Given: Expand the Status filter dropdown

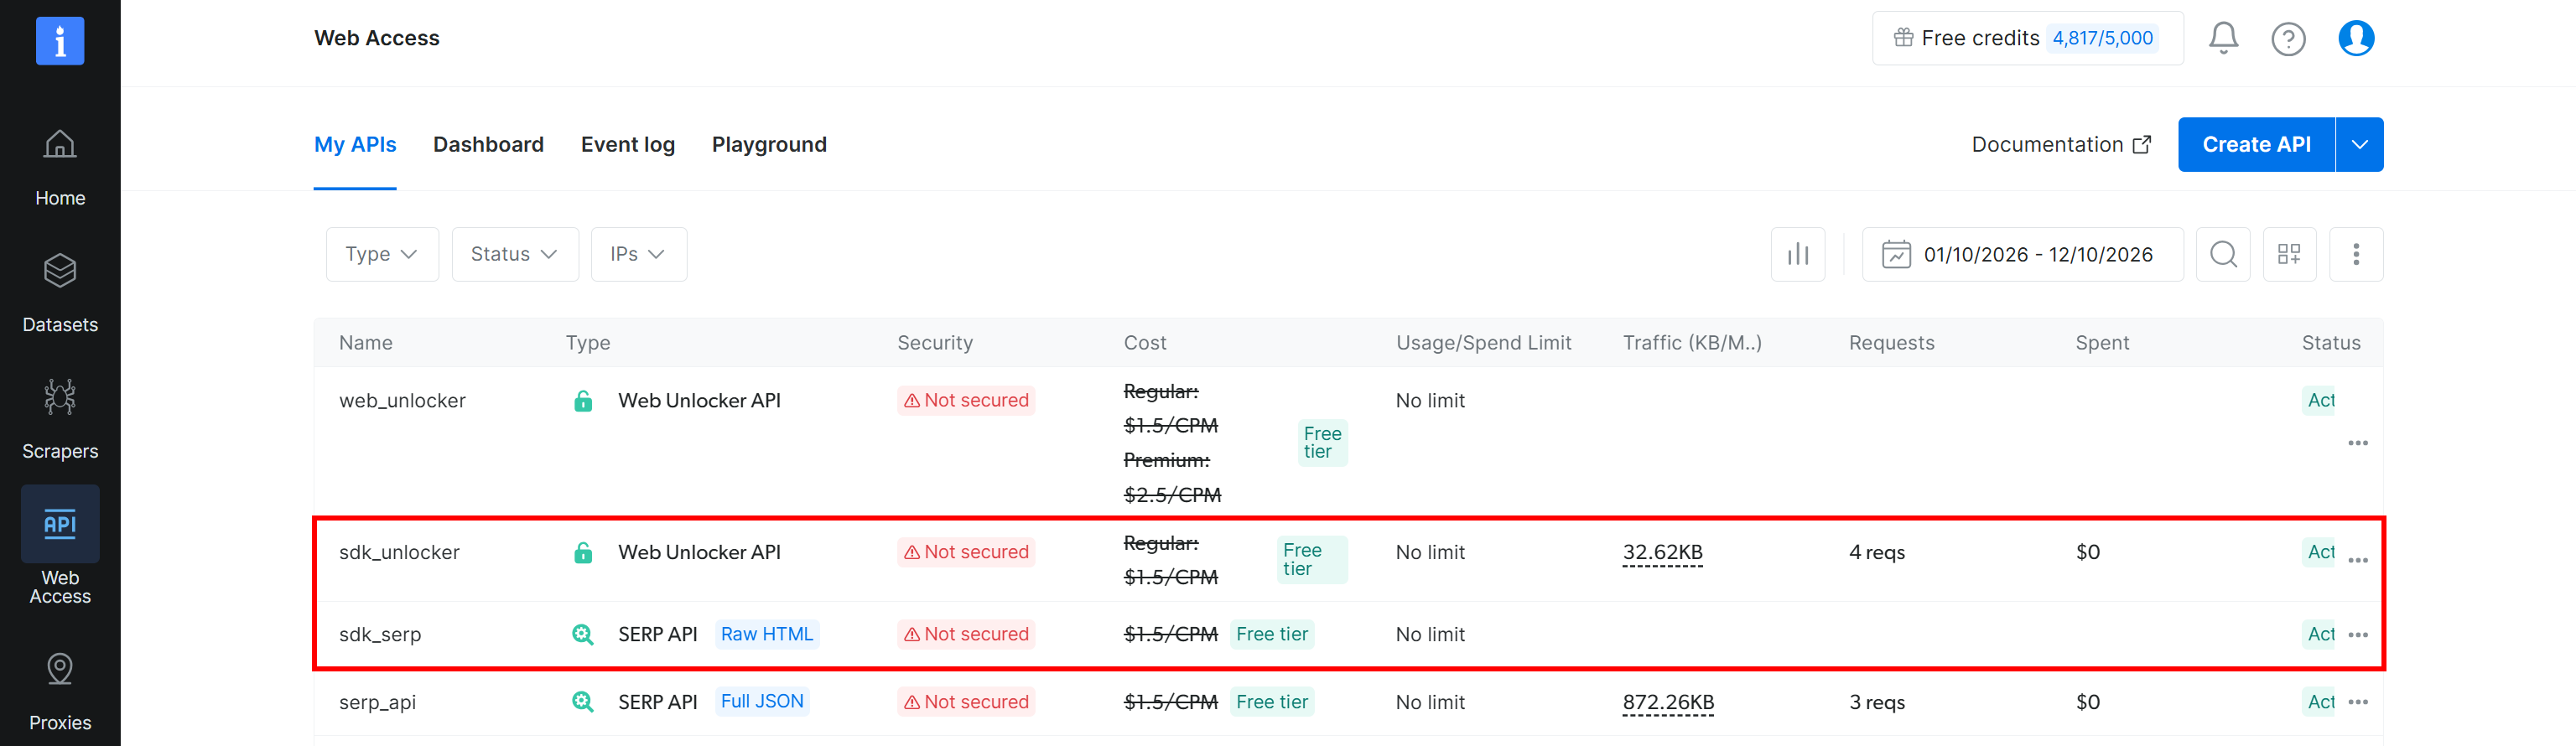Looking at the screenshot, I should pyautogui.click(x=515, y=254).
